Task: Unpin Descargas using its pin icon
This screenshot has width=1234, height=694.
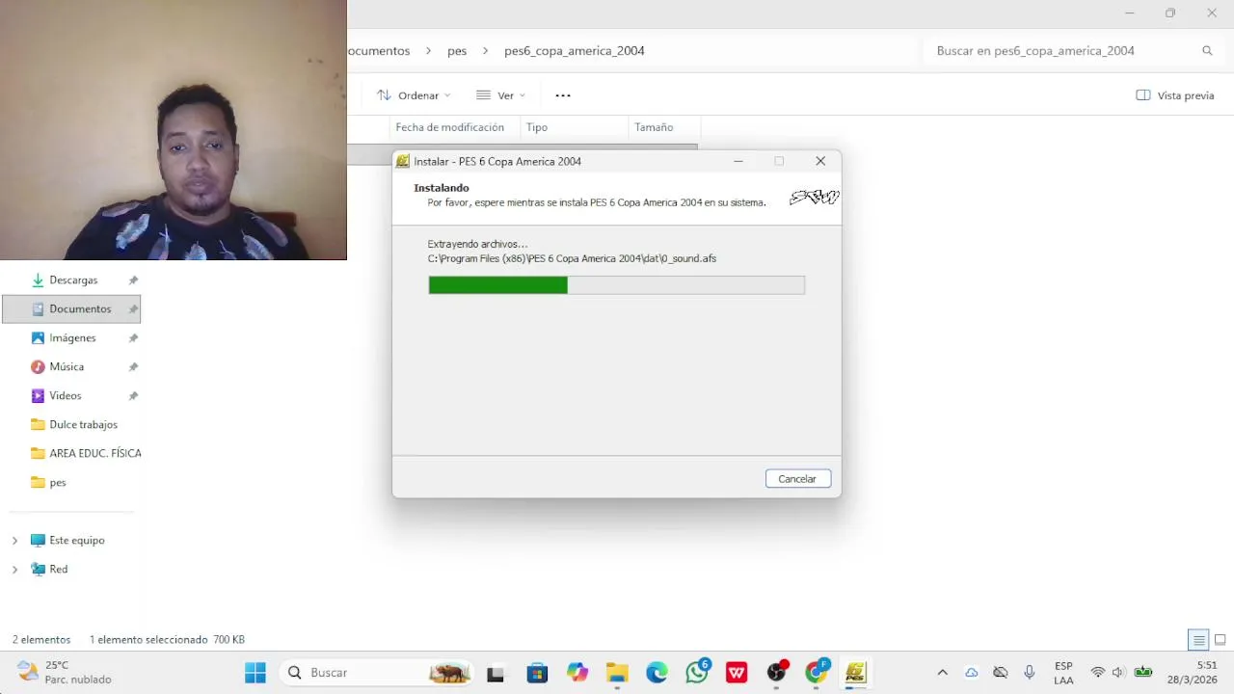Action: coord(133,280)
